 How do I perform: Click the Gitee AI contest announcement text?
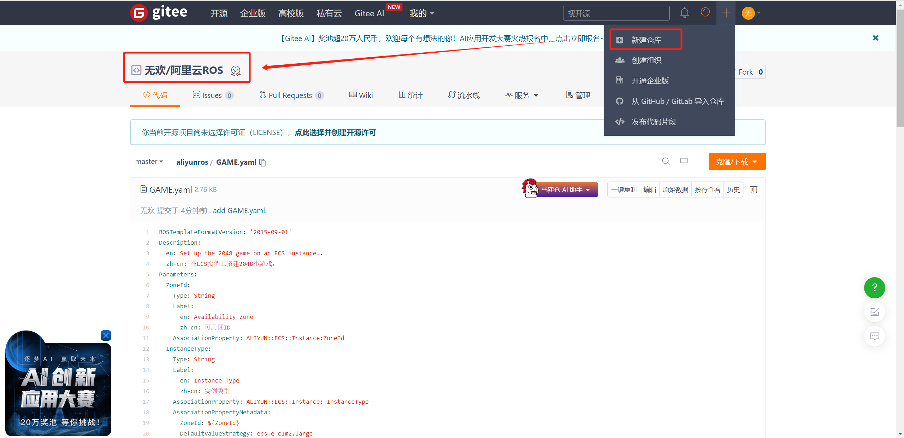click(x=442, y=38)
